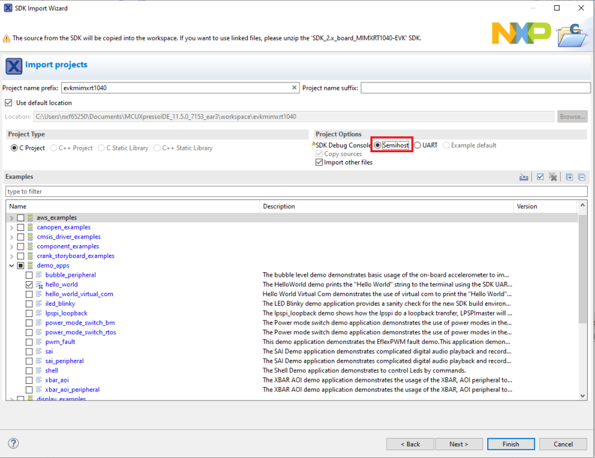Viewport: 595px width, 458px height.
Task: Expand the canopen_examples tree node
Action: pos(12,227)
